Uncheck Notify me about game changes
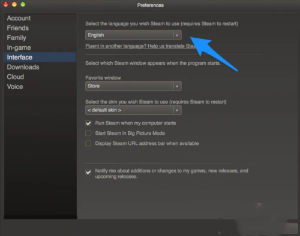The image size is (300, 236). coord(88,172)
